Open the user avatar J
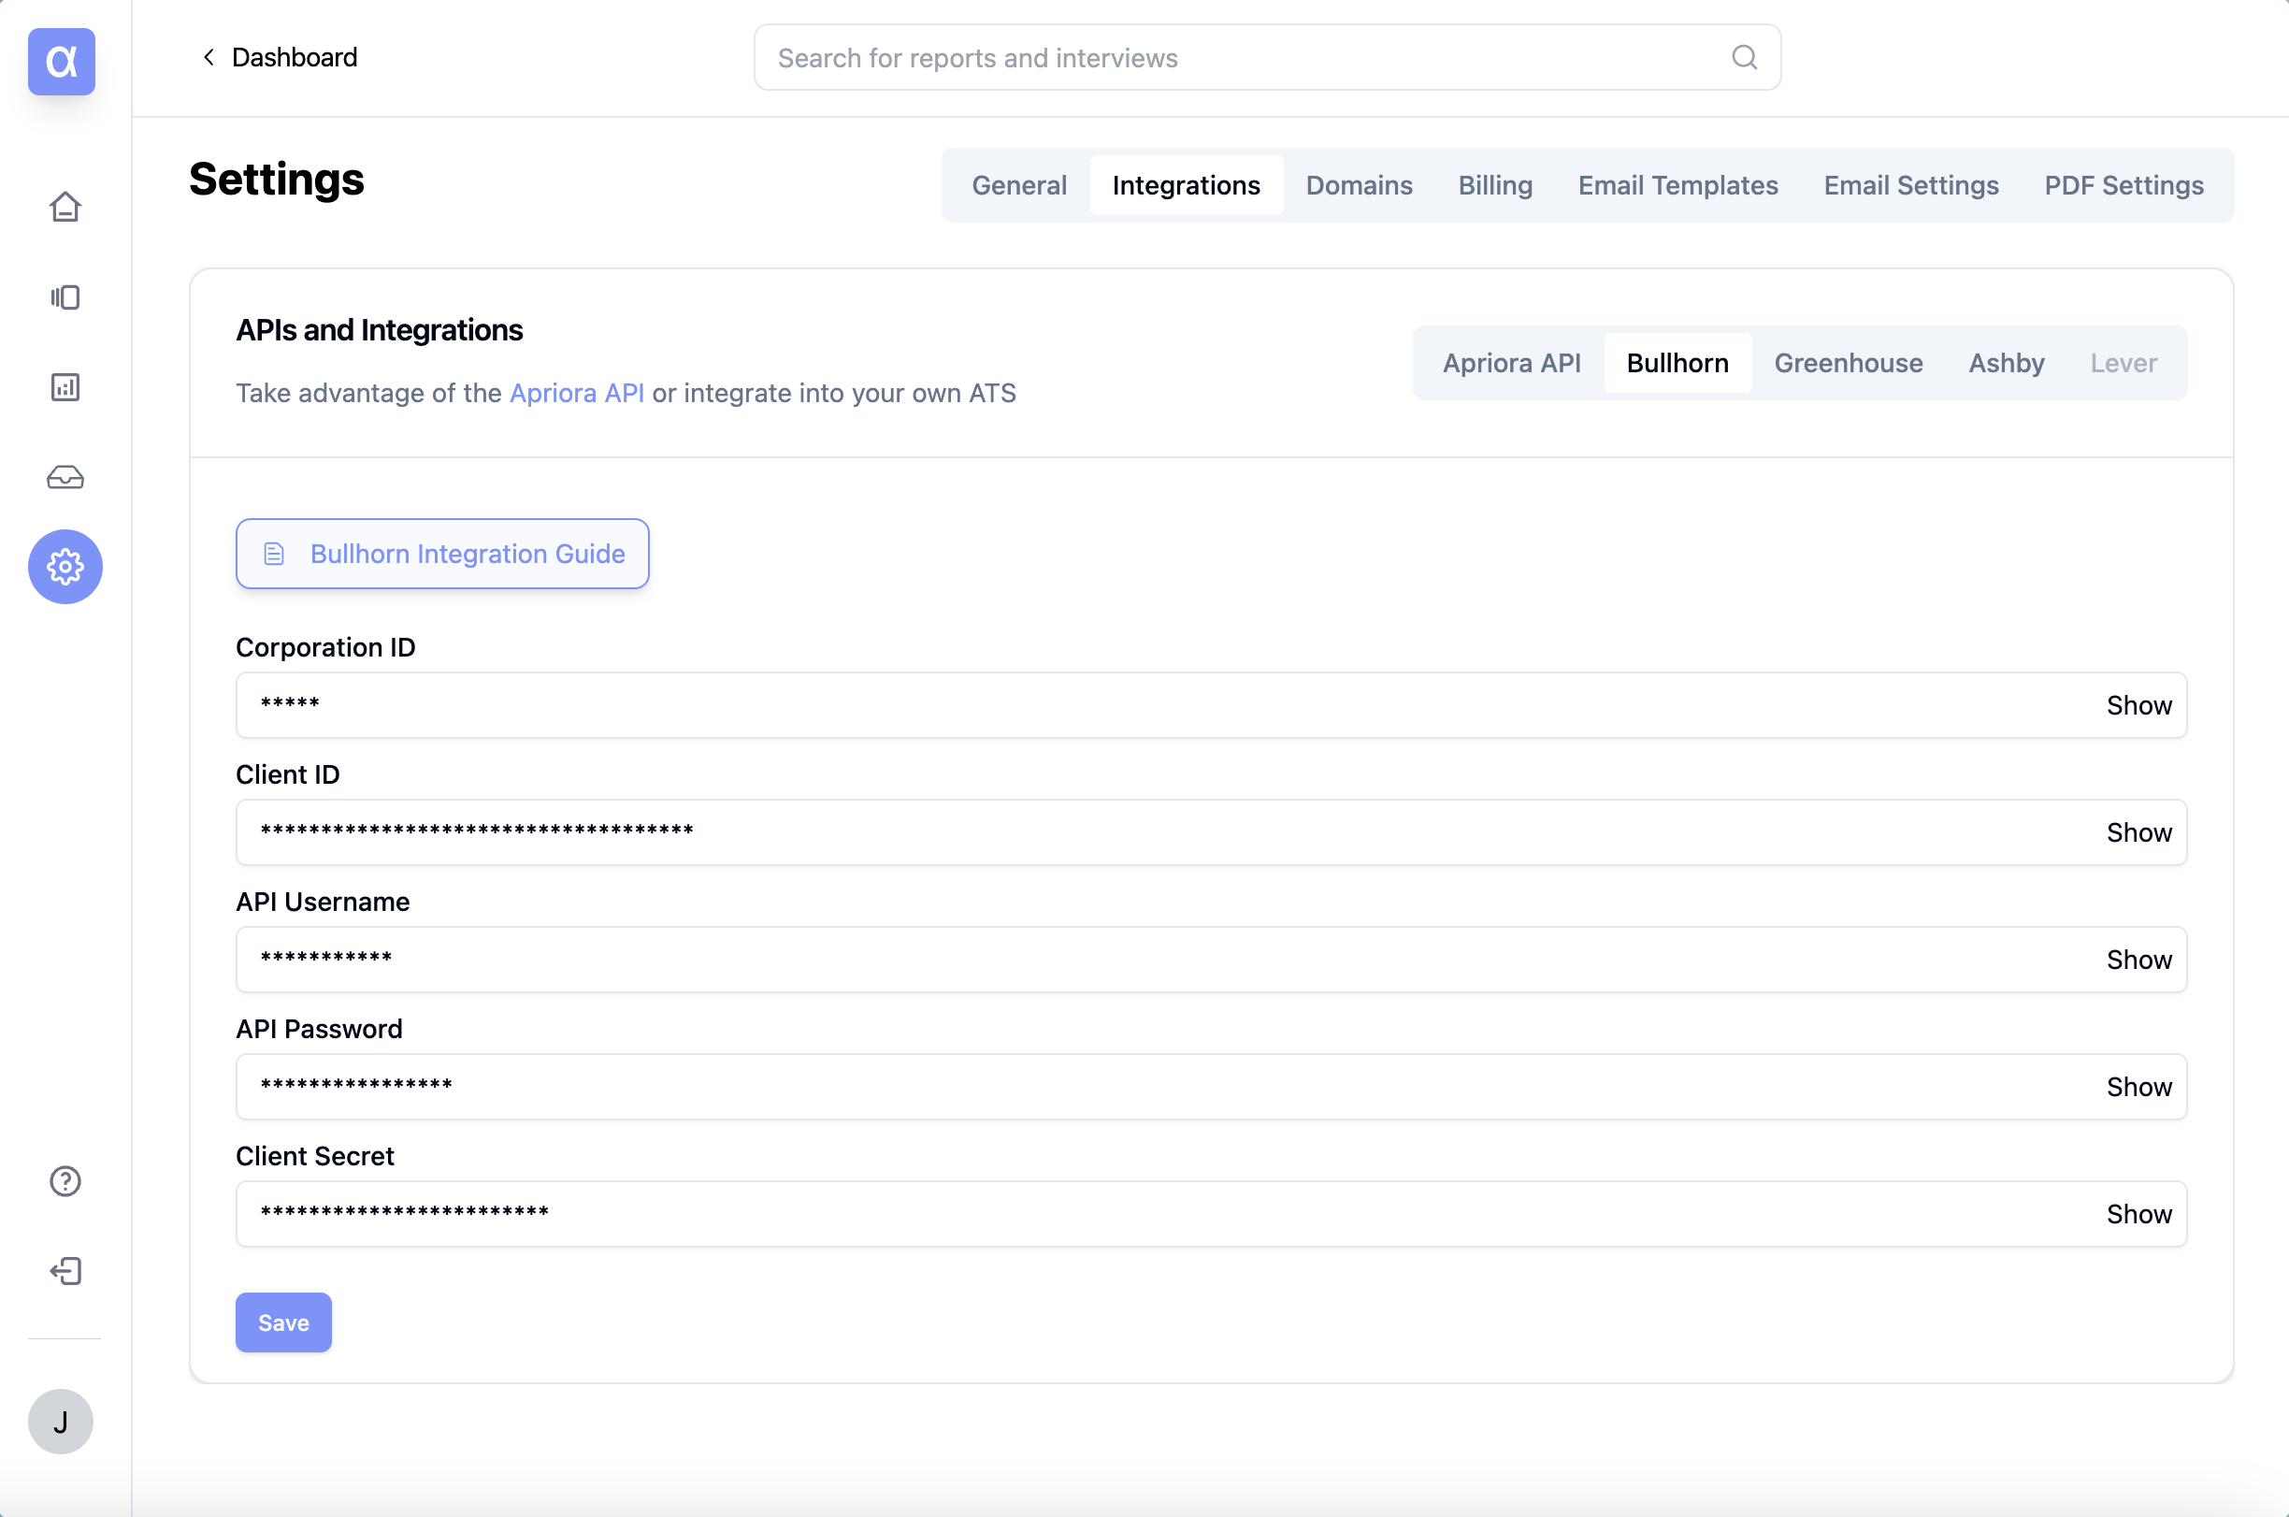 pos(61,1422)
